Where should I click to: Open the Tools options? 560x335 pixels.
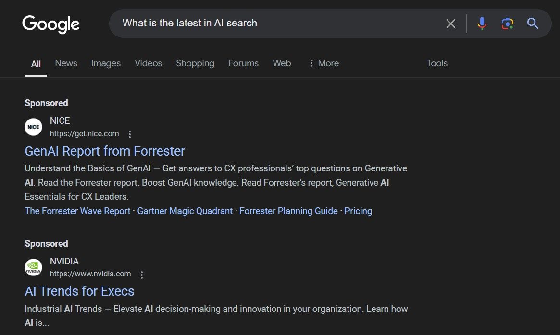(x=437, y=63)
